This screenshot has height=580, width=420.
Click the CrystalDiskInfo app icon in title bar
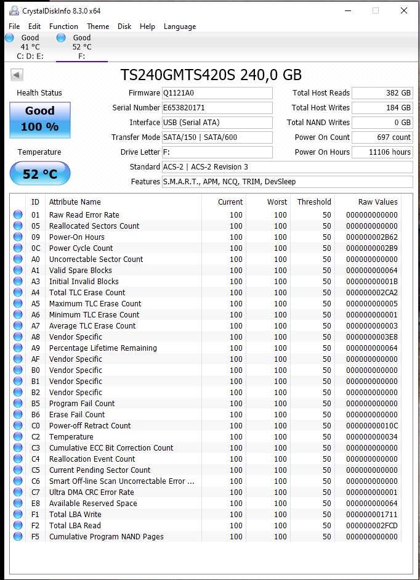pos(14,11)
